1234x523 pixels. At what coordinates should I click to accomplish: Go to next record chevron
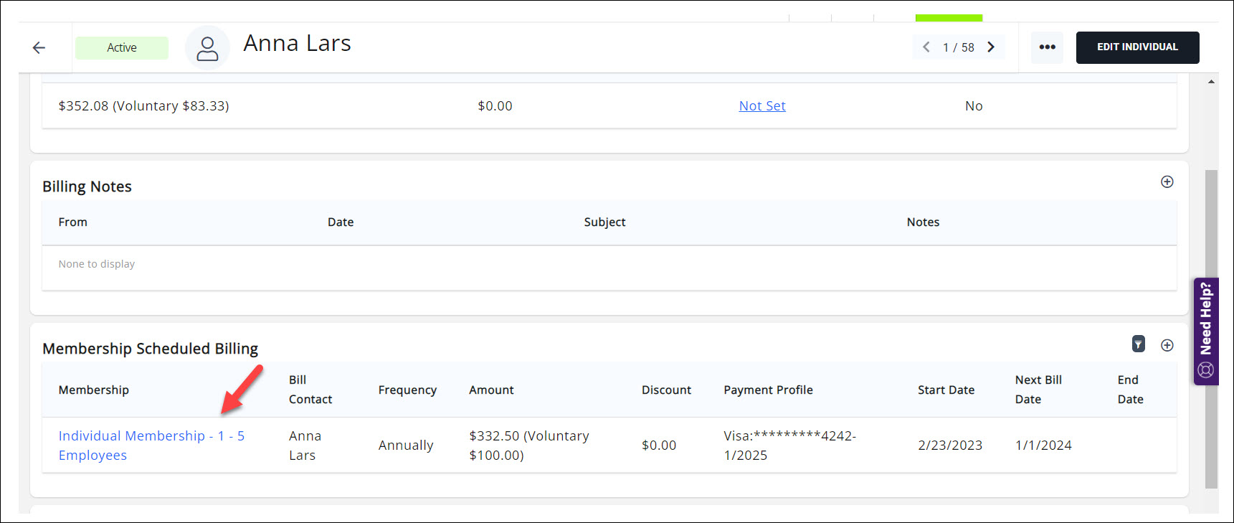[991, 47]
